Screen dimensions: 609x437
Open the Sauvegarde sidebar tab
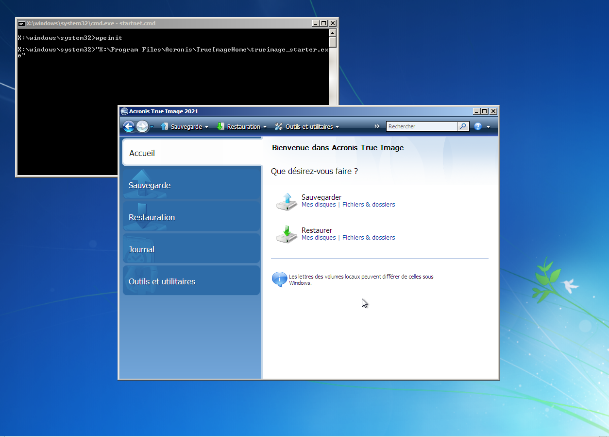coord(191,185)
